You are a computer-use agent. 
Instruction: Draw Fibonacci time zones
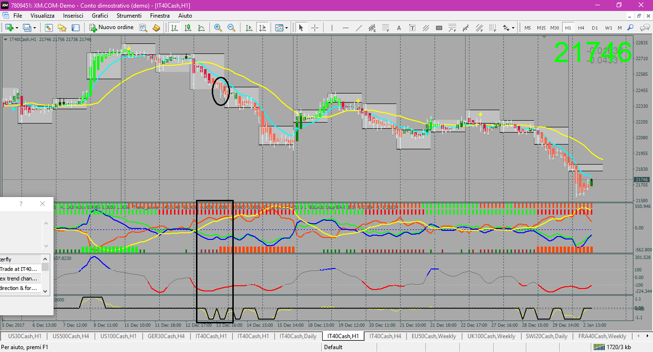point(492,28)
